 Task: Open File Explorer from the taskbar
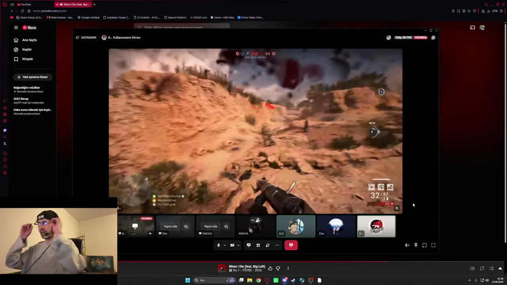(250, 280)
